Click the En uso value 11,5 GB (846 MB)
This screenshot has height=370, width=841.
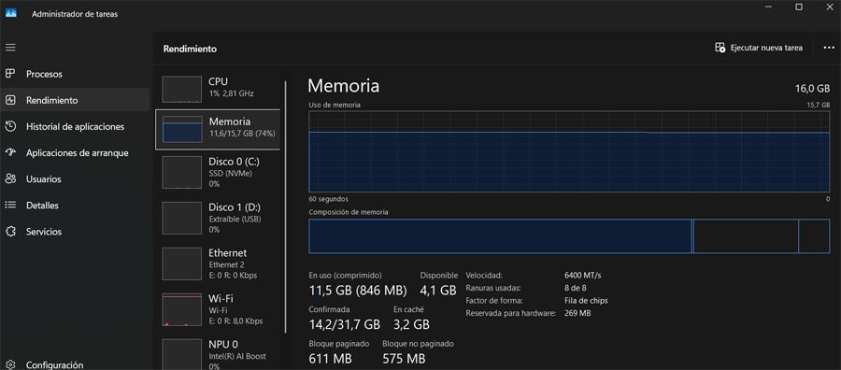coord(358,291)
